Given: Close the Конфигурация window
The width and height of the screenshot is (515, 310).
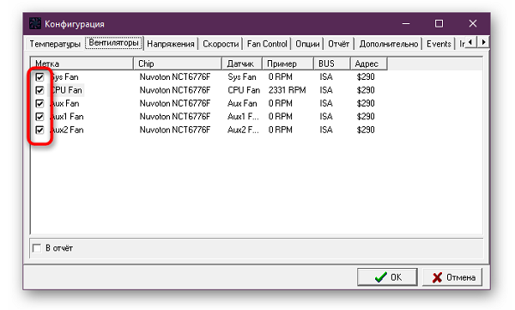Looking at the screenshot, I should pos(473,24).
